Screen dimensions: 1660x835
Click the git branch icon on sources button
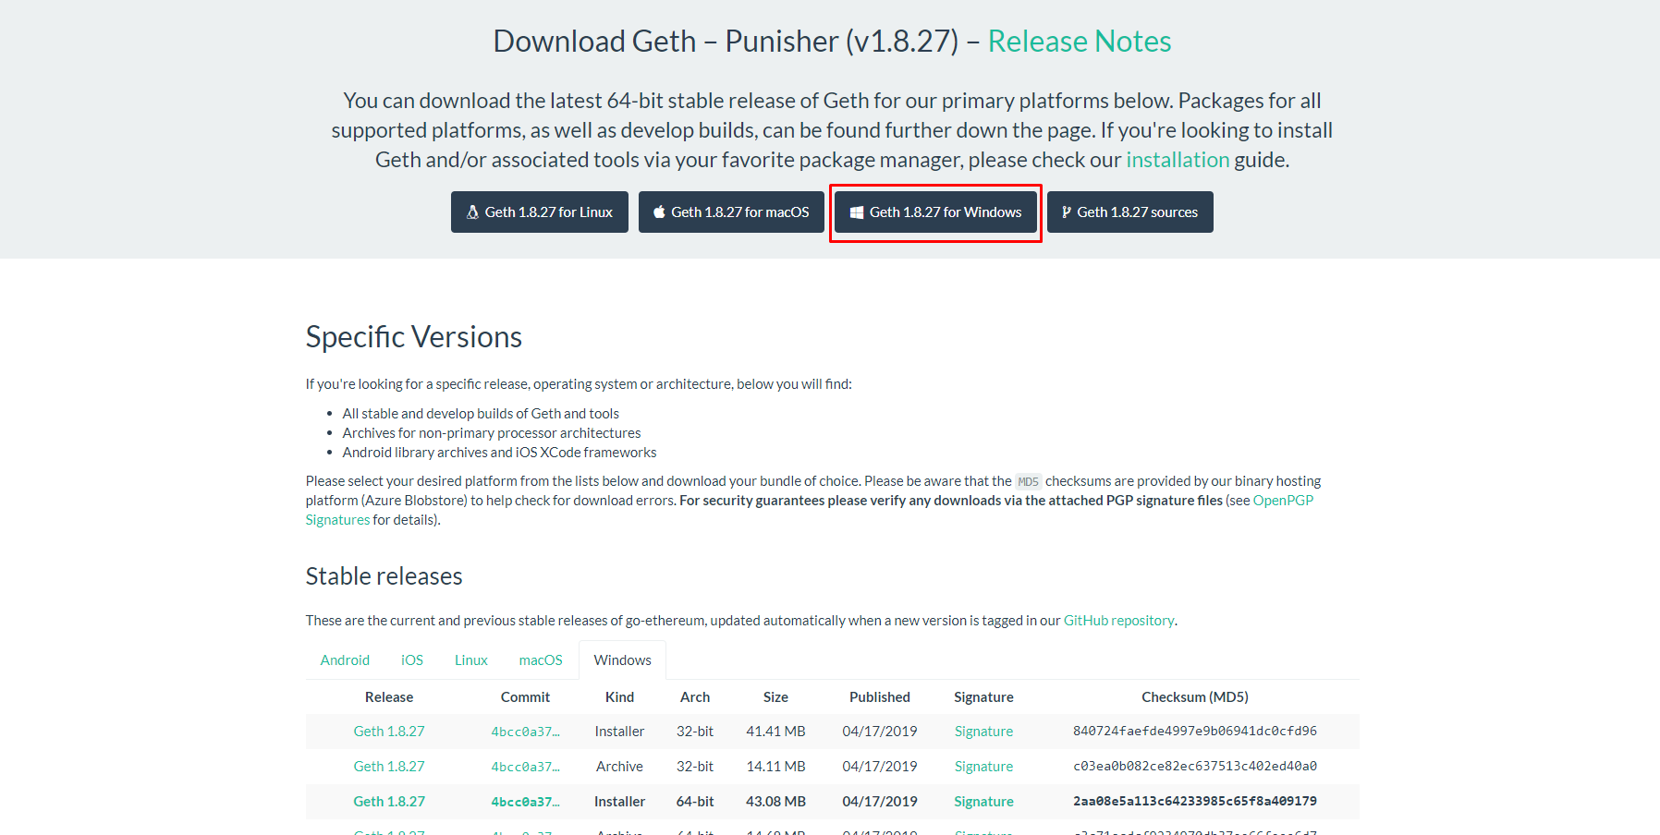click(1066, 212)
